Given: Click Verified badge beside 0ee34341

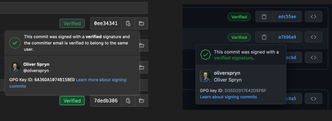Looking at the screenshot, I should click(x=72, y=24).
